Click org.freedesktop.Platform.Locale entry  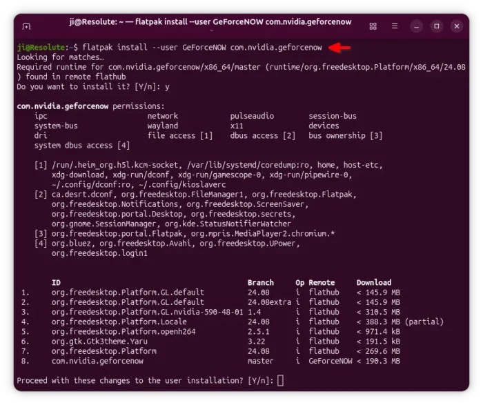tap(110, 322)
